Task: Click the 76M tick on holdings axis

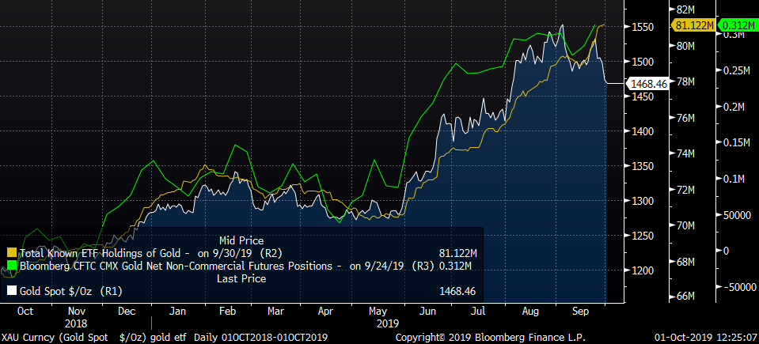Action: point(686,118)
